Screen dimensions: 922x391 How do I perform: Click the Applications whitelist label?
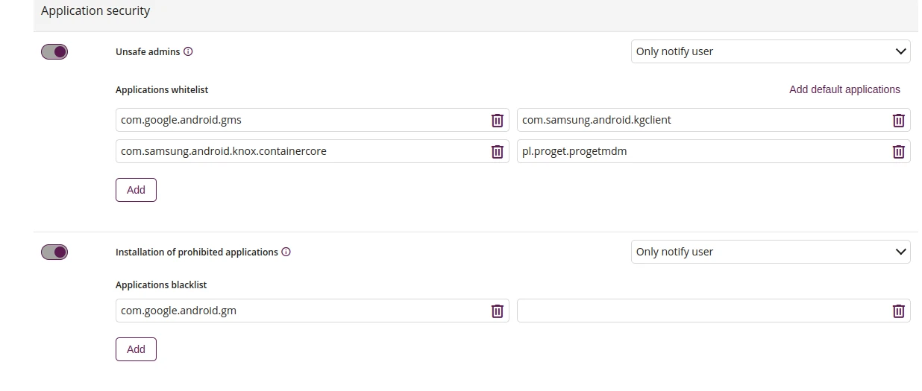click(162, 89)
